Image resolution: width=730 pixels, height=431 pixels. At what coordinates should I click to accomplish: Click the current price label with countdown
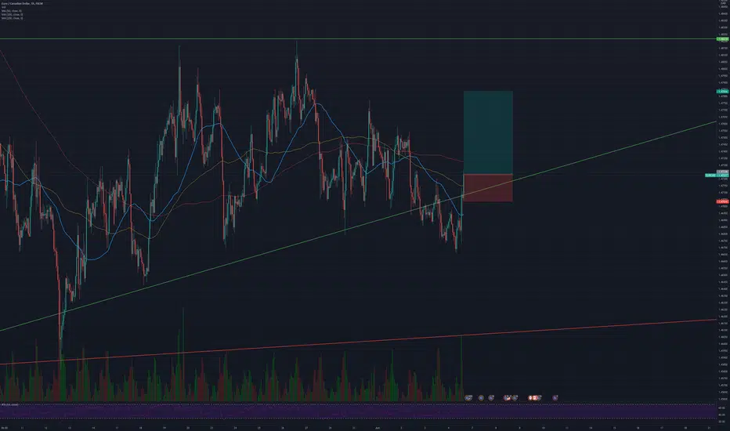[717, 176]
